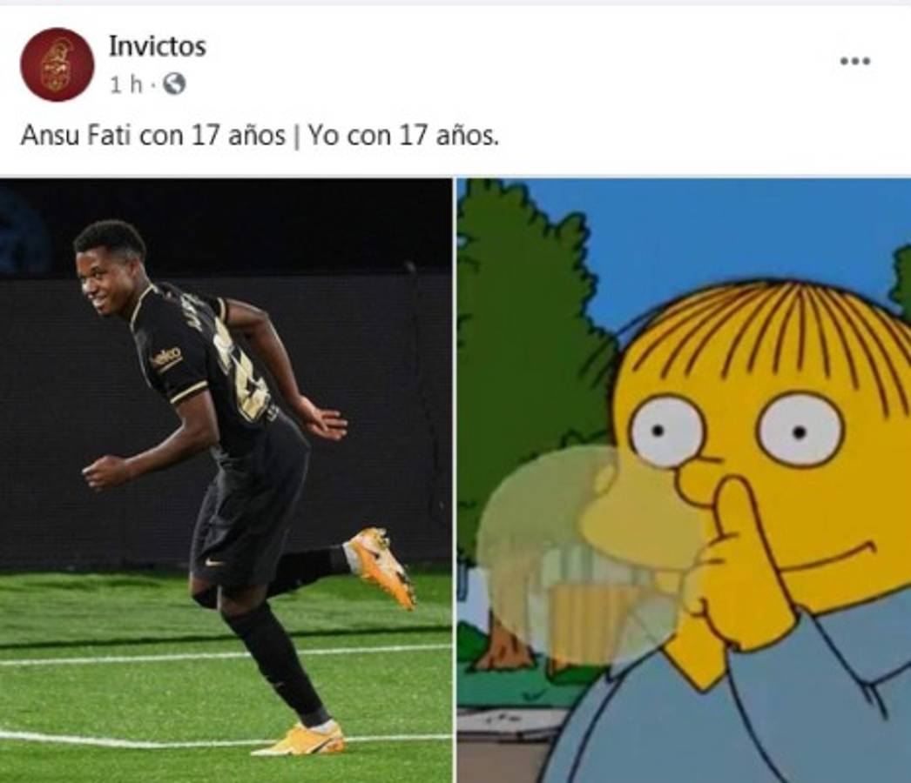Open the post via 1 h timestamp
The height and width of the screenshot is (783, 911).
click(x=126, y=84)
